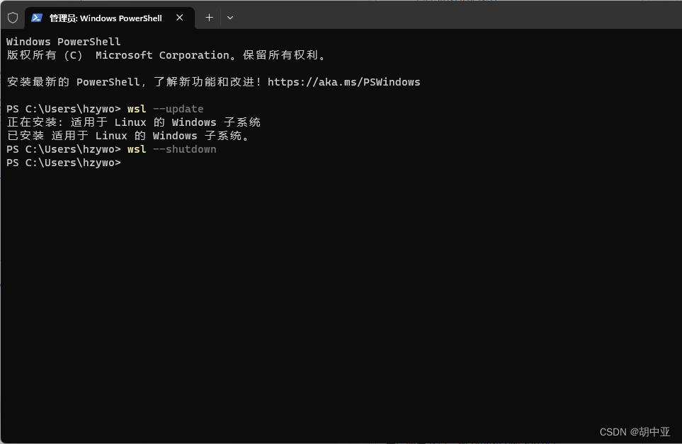Image resolution: width=682 pixels, height=444 pixels.
Task: Open the https://aka.ms/PSWindows link
Action: coord(343,81)
